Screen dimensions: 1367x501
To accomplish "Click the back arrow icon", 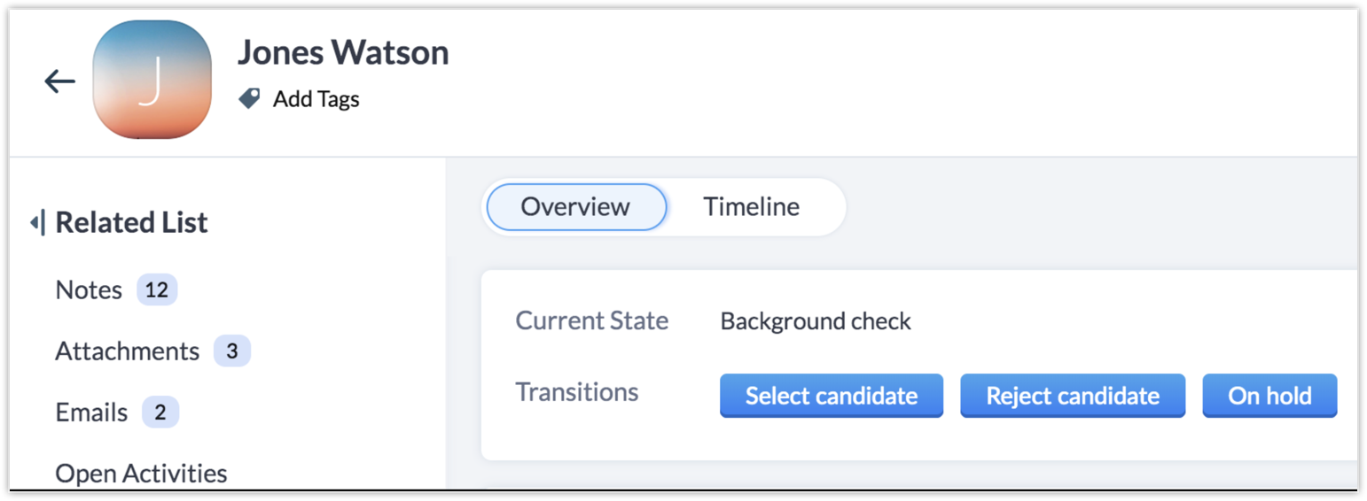I will tap(59, 81).
